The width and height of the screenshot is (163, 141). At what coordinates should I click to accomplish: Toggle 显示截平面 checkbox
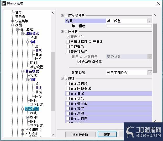68,103
